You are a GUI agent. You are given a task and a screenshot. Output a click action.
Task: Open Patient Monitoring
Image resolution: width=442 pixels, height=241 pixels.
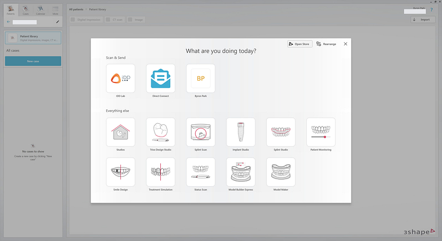[x=321, y=132]
